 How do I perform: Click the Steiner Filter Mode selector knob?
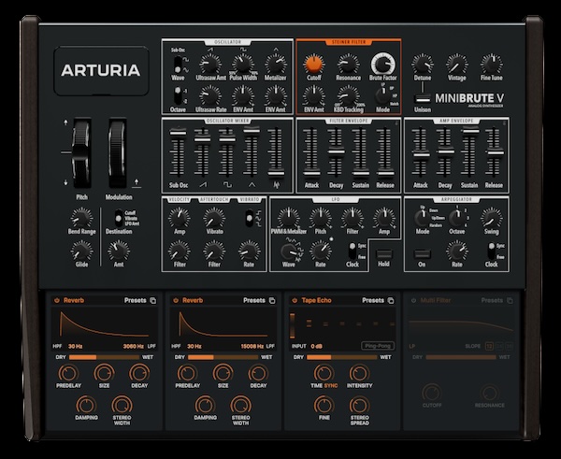pos(381,95)
